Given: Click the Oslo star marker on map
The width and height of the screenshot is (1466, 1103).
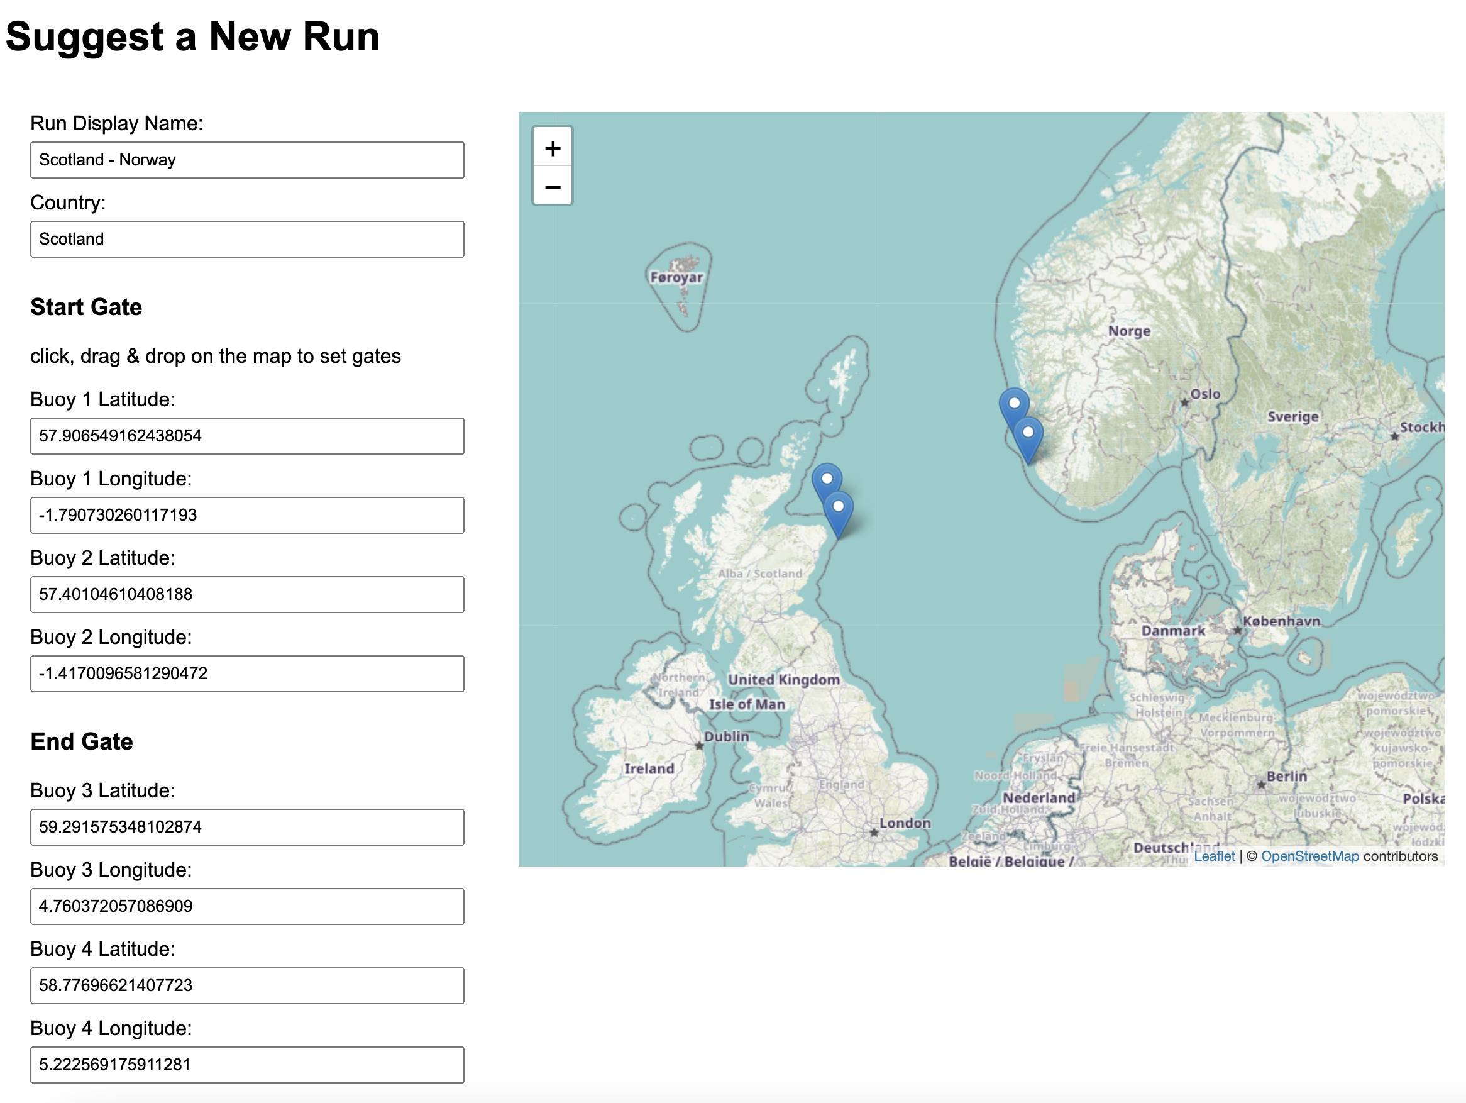Looking at the screenshot, I should [1185, 402].
